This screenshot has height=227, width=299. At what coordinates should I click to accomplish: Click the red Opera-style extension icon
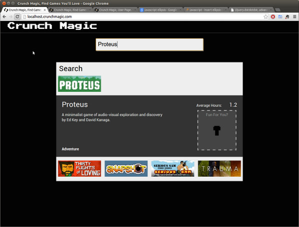(273, 17)
